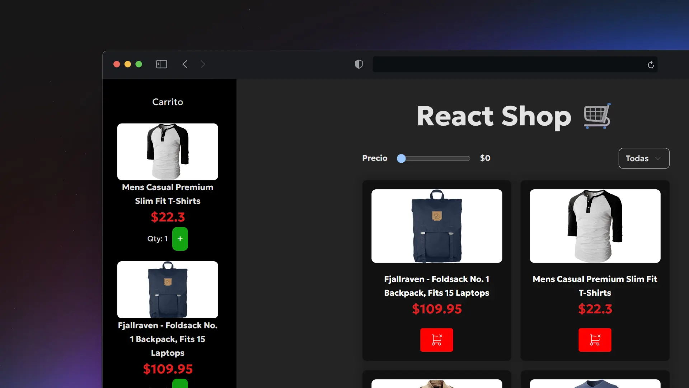Go forward with the browser forward arrow
This screenshot has height=388, width=689.
(x=203, y=64)
